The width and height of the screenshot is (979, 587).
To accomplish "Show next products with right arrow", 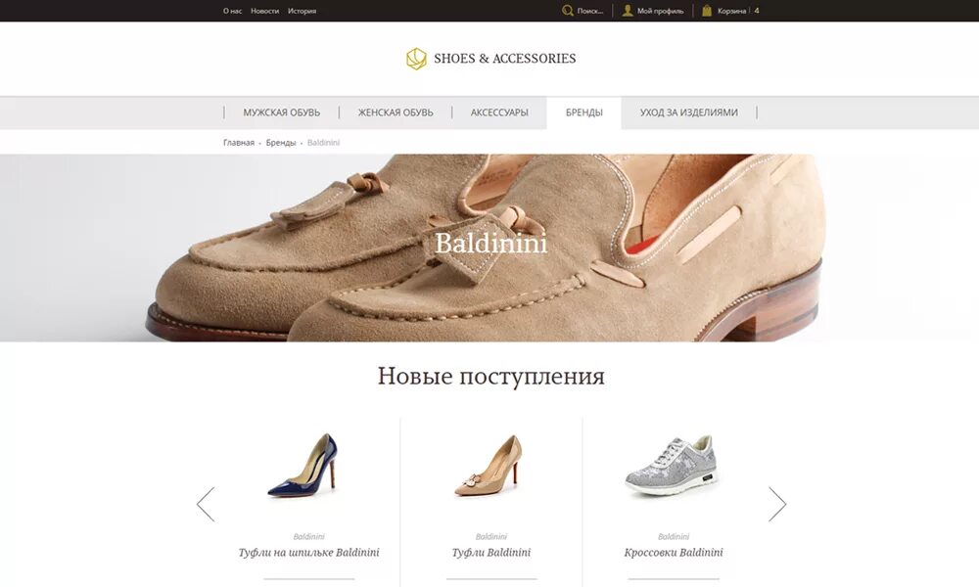I will tap(777, 504).
